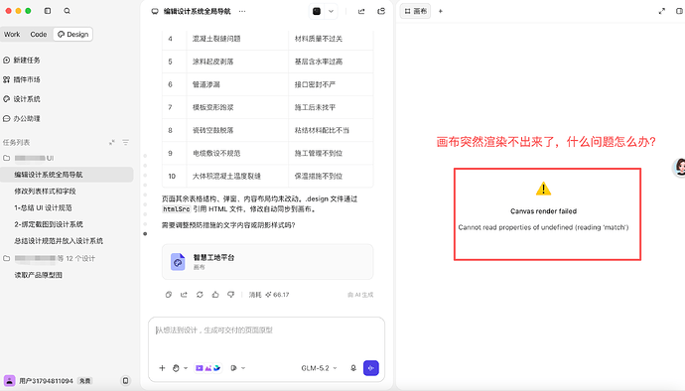
Task: Click the black square app button in header
Action: click(x=317, y=11)
